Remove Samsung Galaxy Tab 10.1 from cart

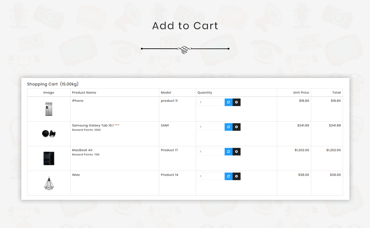tap(236, 127)
